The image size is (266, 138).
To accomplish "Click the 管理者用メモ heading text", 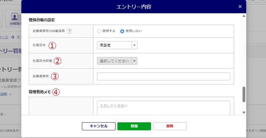I will click(x=40, y=92).
